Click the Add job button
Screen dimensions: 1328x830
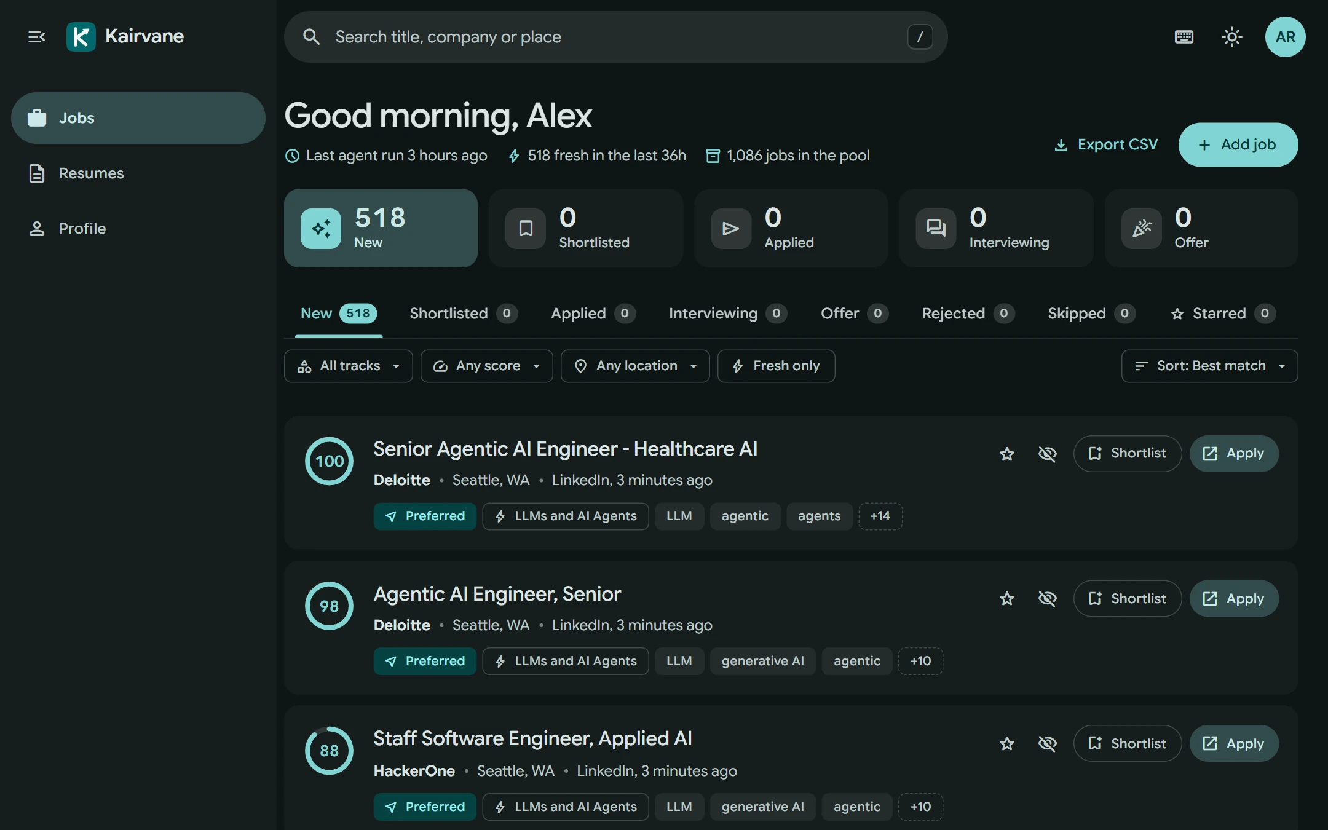pyautogui.click(x=1238, y=144)
